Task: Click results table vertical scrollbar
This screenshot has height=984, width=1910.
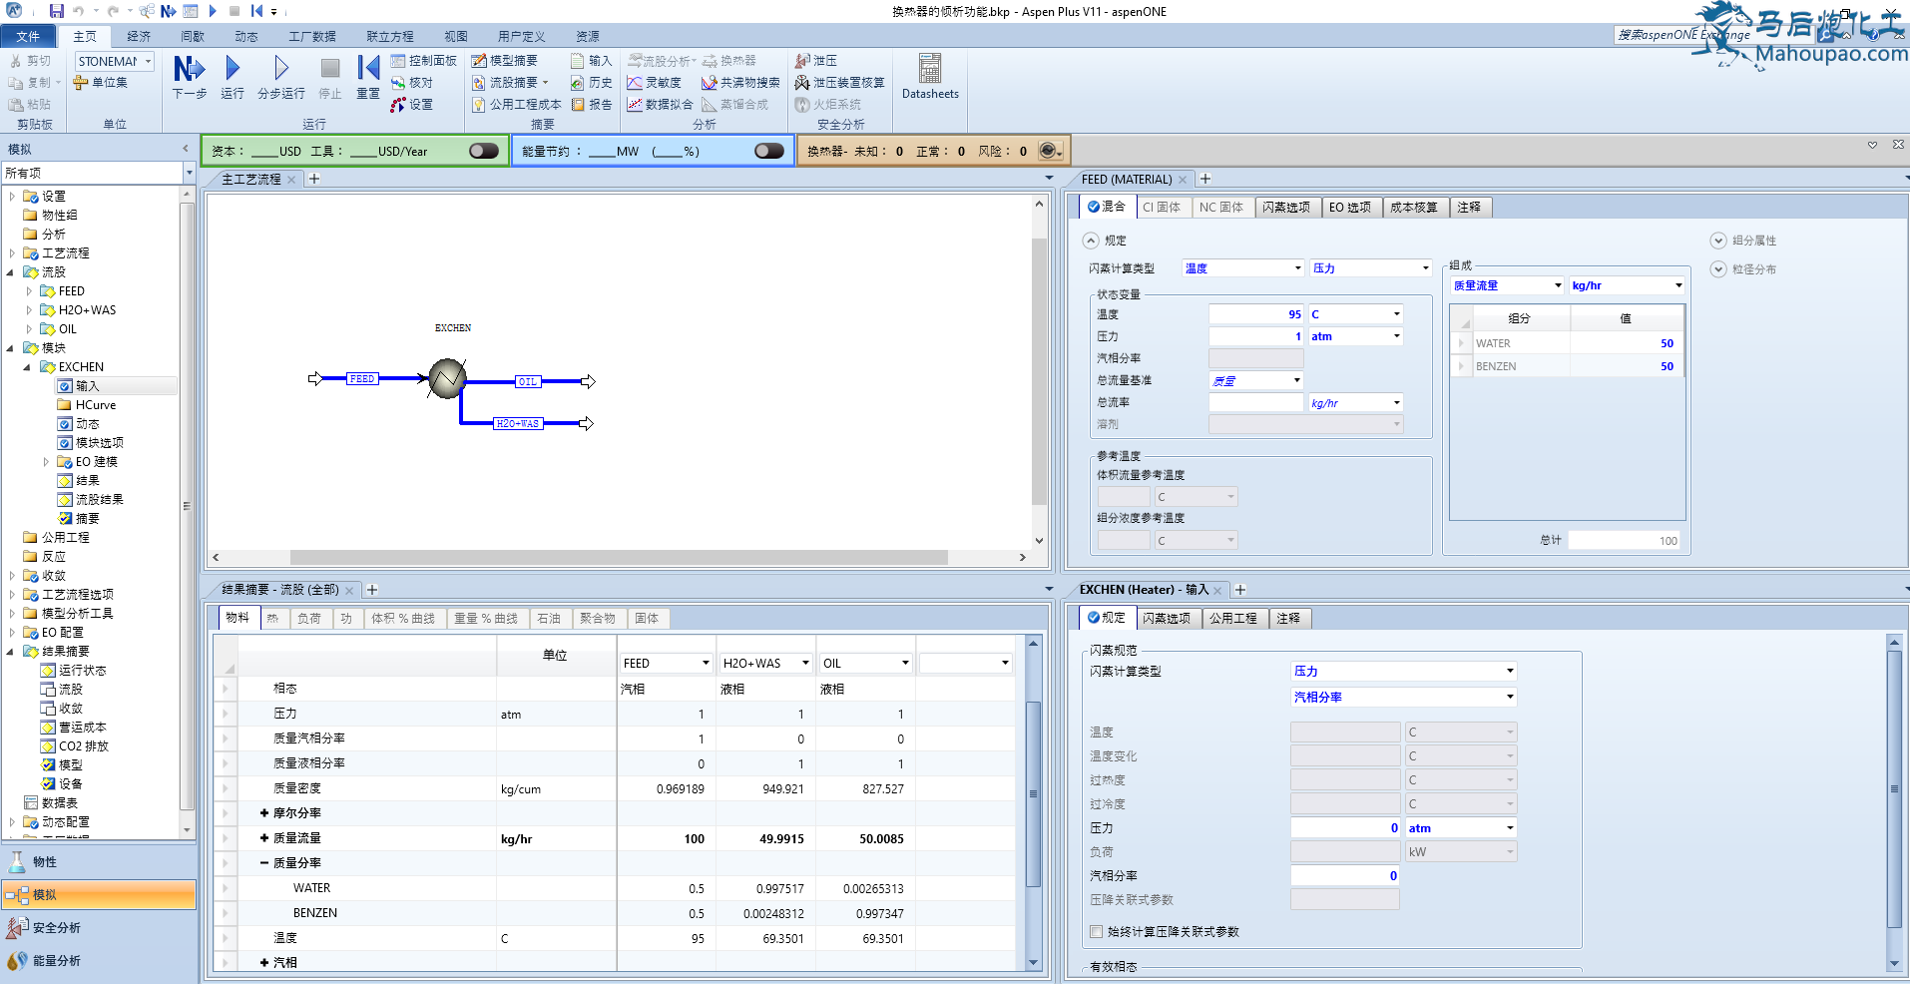Action: click(1033, 794)
